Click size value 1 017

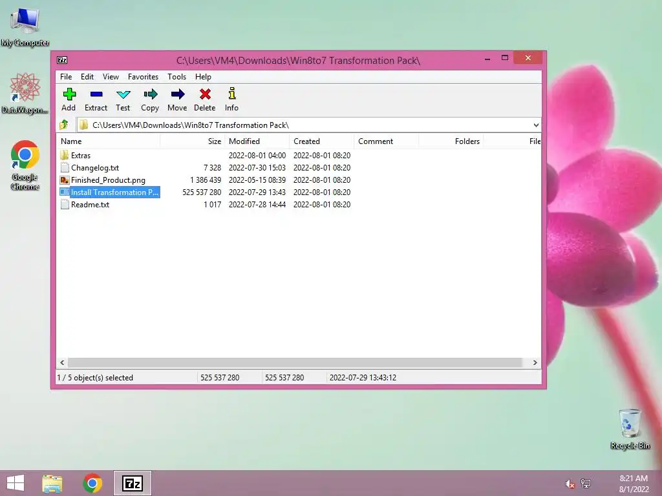pyautogui.click(x=212, y=205)
